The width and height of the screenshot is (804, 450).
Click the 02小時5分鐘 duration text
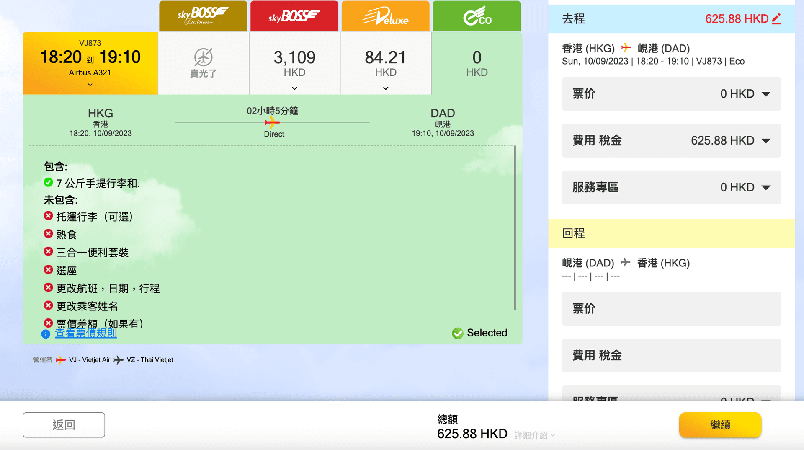click(x=272, y=111)
